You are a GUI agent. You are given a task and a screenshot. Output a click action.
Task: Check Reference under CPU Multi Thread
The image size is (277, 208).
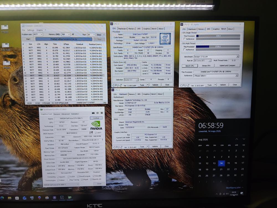coord(184,50)
